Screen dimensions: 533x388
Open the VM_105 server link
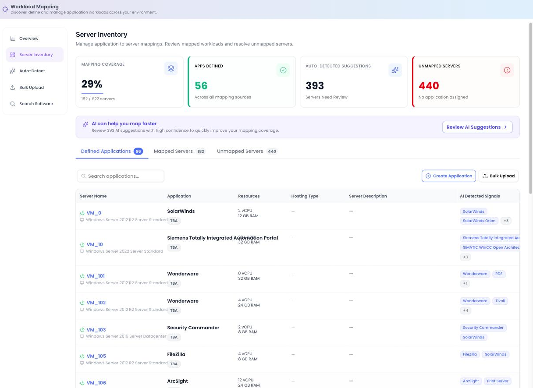point(96,356)
